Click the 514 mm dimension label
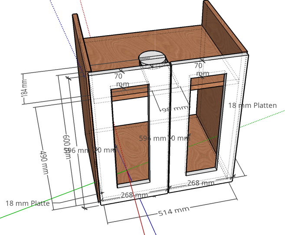Screen dimensions: 285x235 174,212
